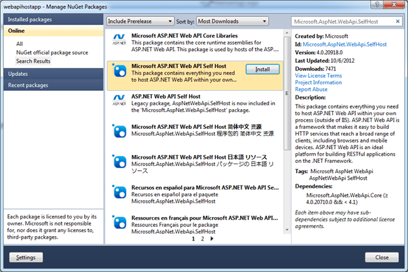
Task: Expand the Recent packages section
Action: (51, 85)
